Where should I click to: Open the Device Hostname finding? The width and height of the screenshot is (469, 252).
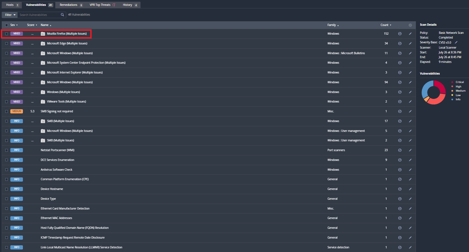pos(52,189)
